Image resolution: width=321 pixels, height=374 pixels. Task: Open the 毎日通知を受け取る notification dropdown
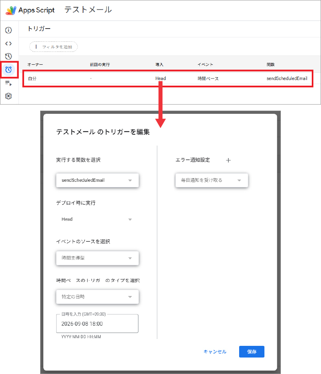click(211, 180)
